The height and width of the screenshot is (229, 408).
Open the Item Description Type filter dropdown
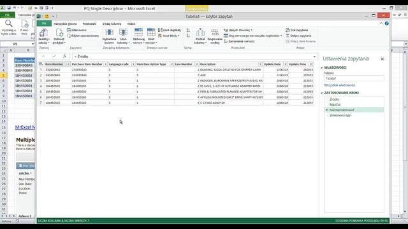point(171,64)
